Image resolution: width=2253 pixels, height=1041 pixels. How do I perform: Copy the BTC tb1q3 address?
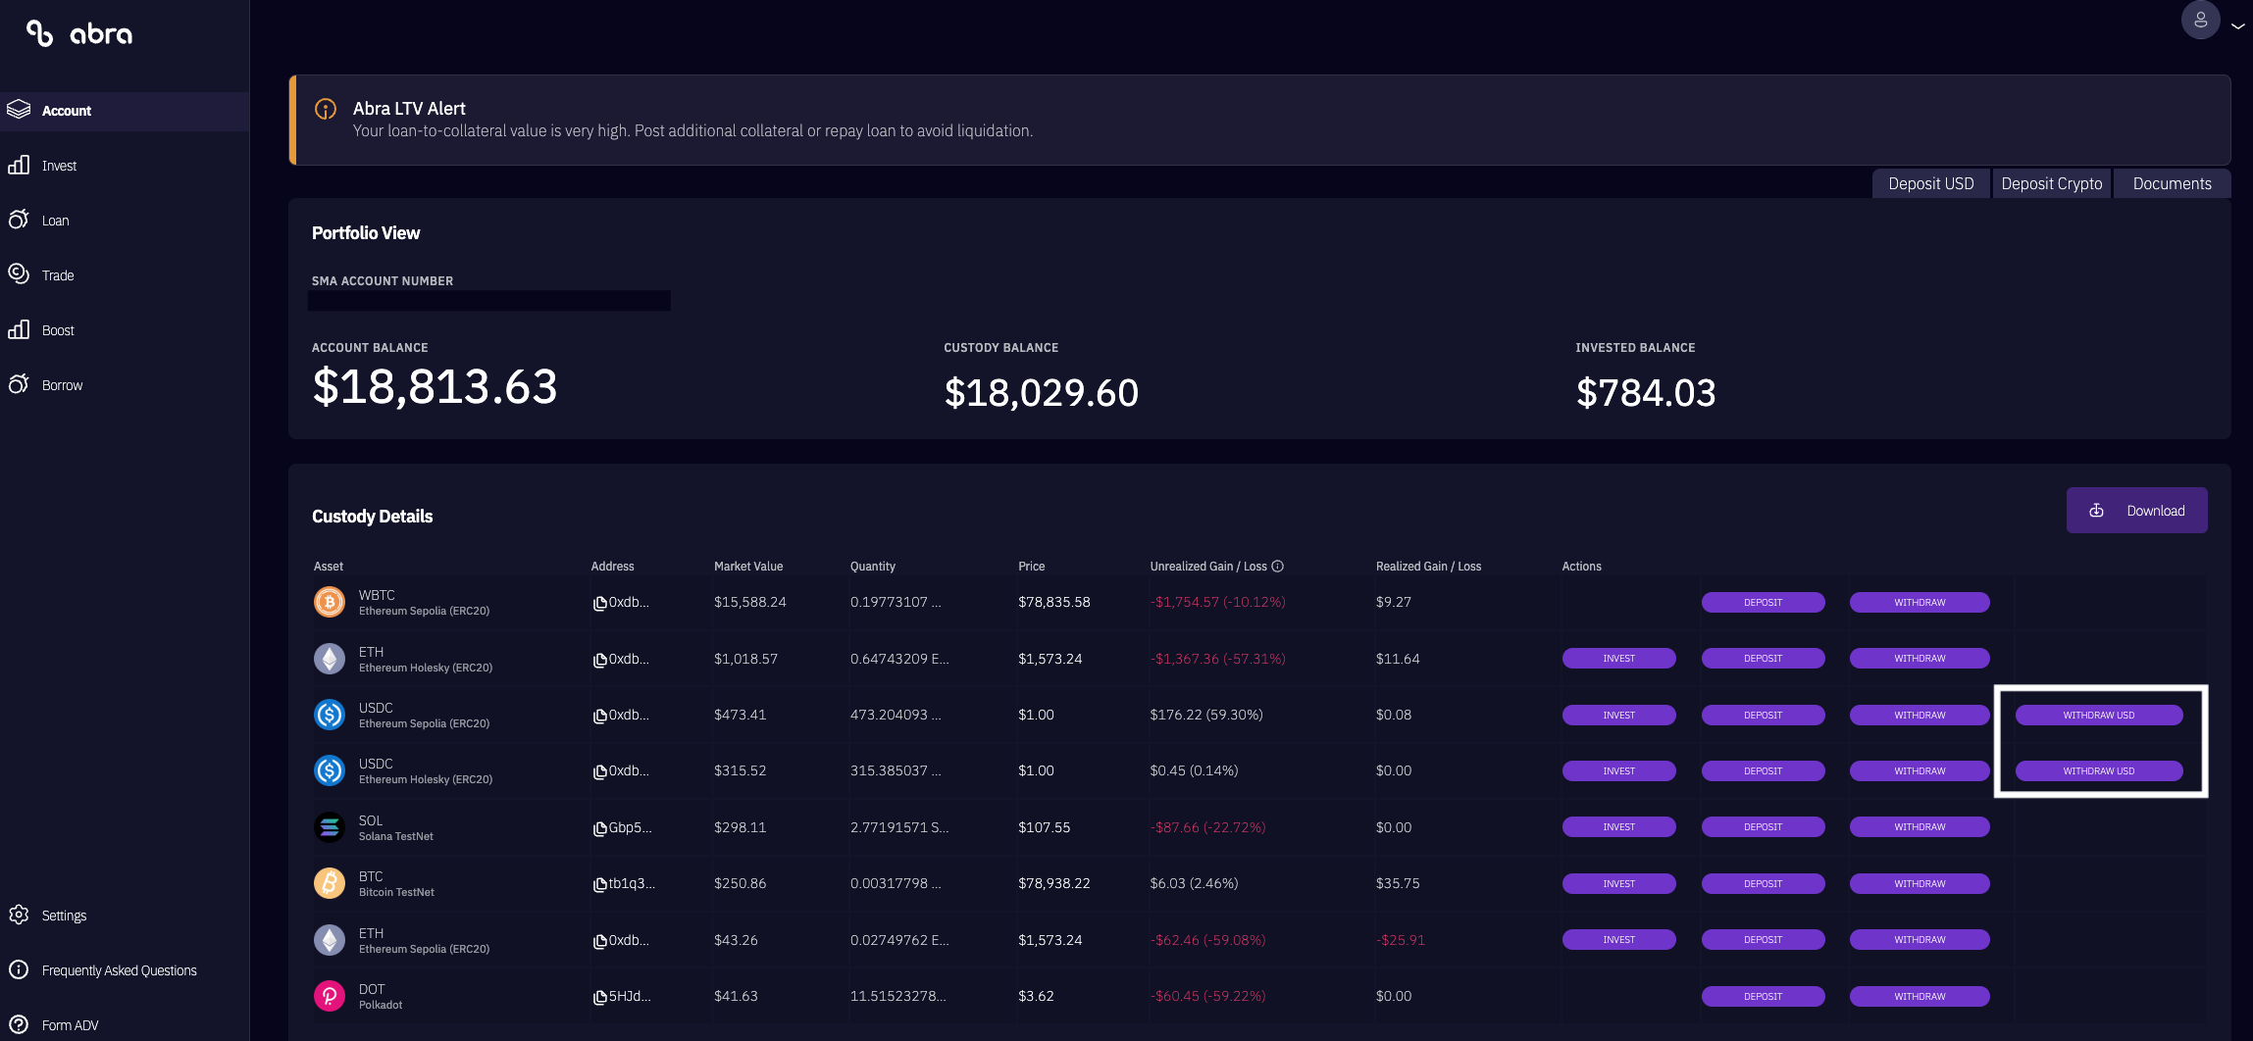pos(599,884)
